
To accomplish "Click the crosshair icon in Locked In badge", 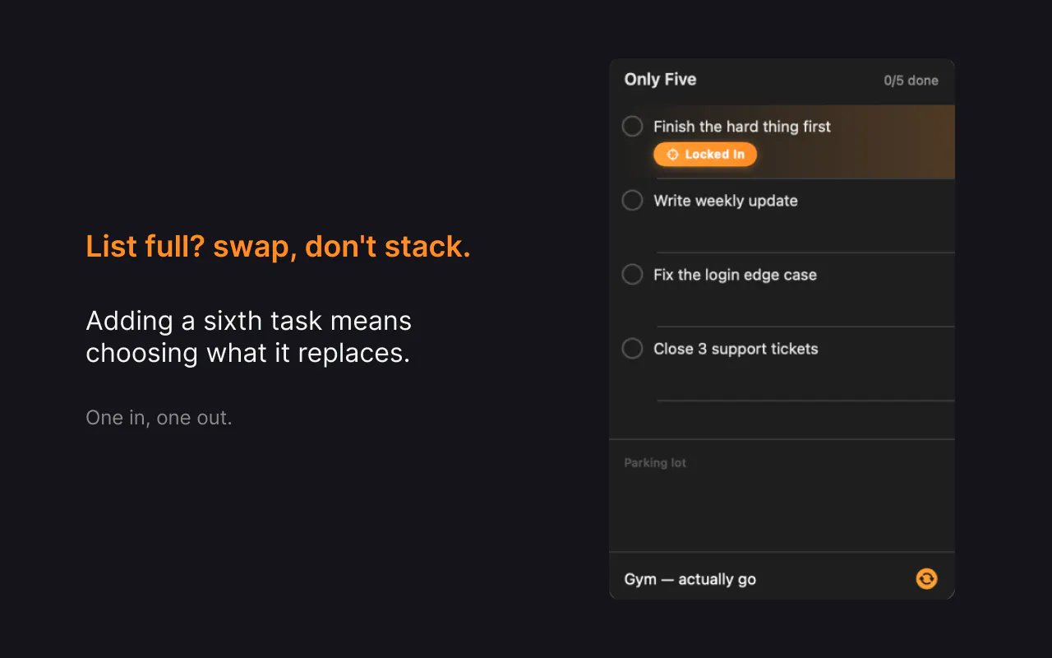I will tap(672, 155).
